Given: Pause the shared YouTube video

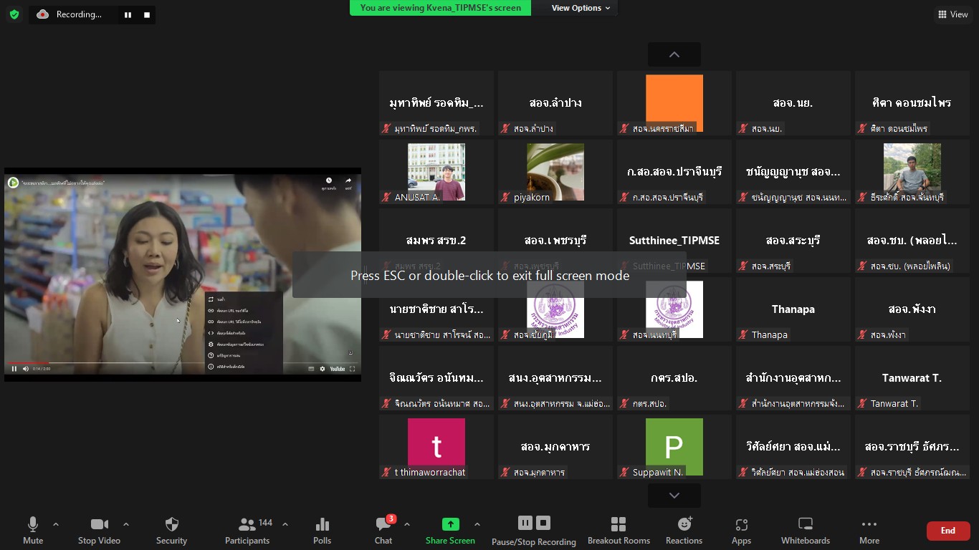Looking at the screenshot, I should tap(14, 369).
